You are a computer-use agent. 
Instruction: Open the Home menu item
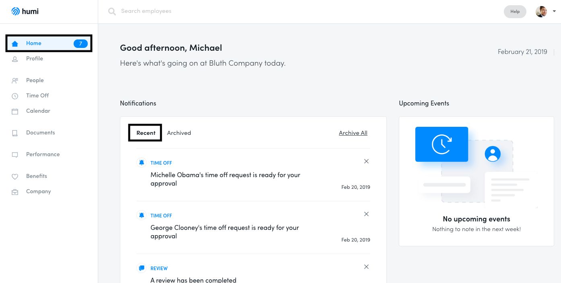(49, 43)
